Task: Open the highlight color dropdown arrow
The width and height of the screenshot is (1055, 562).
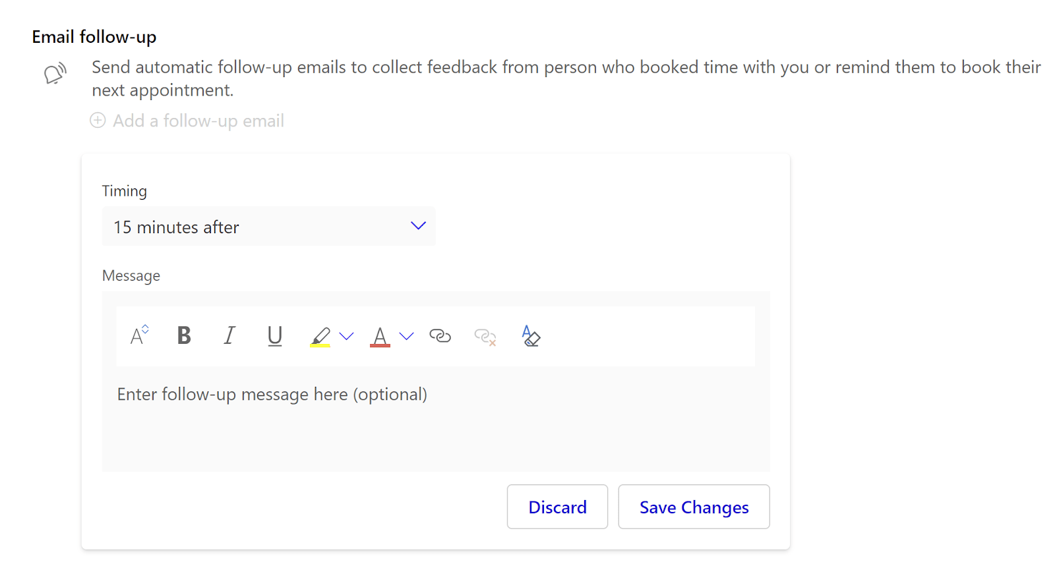Action: (x=347, y=337)
